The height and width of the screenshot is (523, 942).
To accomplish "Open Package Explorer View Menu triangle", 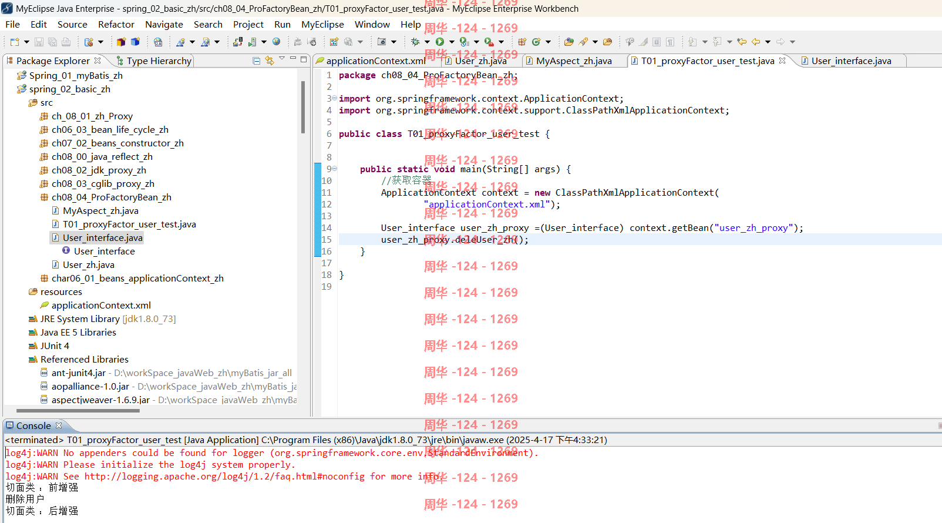I will [282, 59].
